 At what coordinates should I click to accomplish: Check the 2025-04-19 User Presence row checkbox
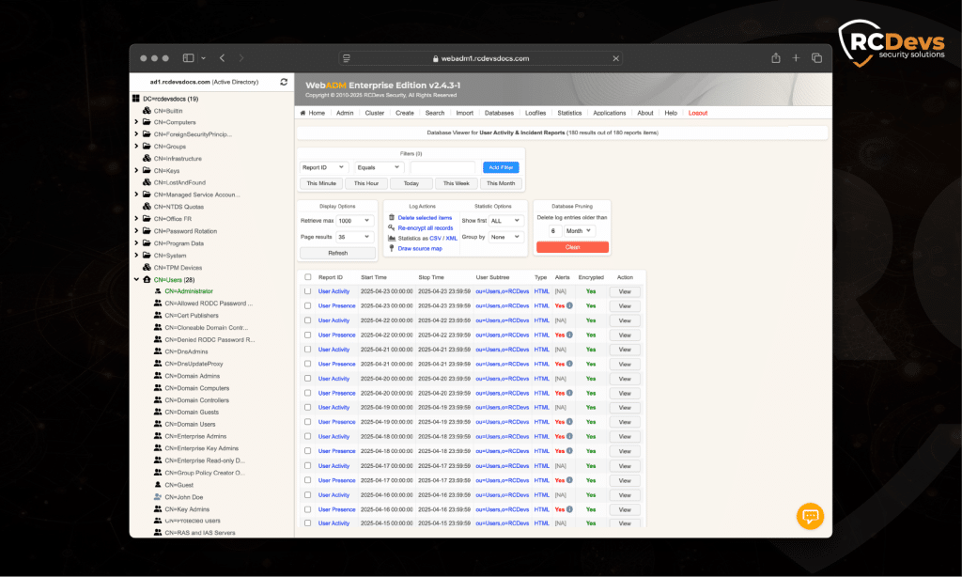coord(308,422)
